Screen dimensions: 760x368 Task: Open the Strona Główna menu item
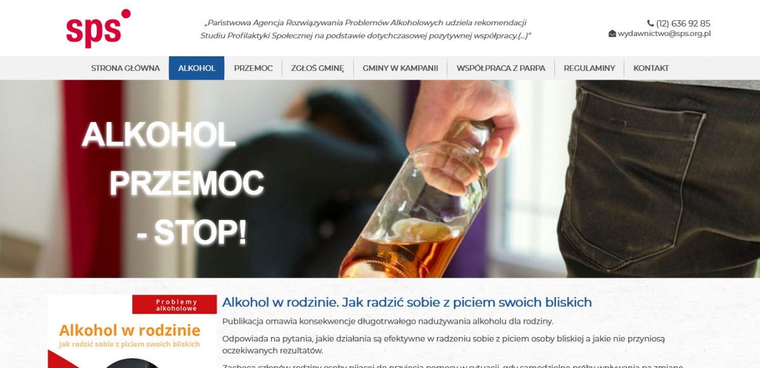click(x=125, y=68)
